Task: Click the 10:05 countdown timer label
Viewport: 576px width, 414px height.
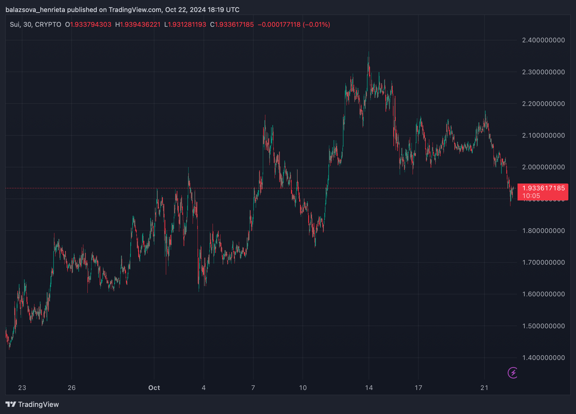Action: click(x=531, y=196)
